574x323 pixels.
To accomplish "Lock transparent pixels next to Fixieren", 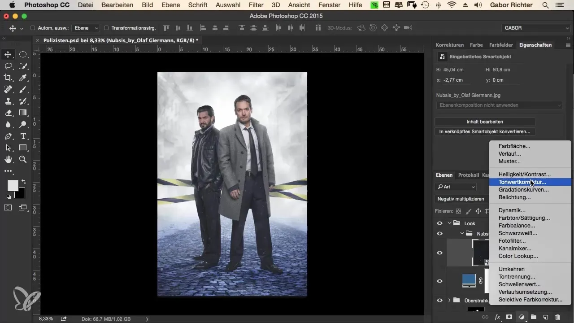I will point(458,211).
